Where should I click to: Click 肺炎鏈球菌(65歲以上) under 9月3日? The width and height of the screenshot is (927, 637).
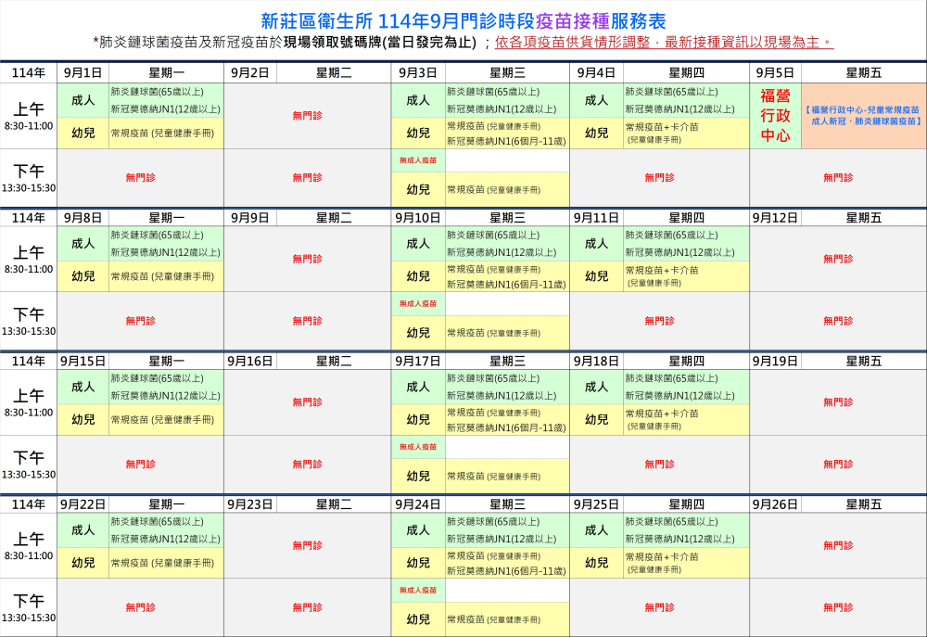493,92
